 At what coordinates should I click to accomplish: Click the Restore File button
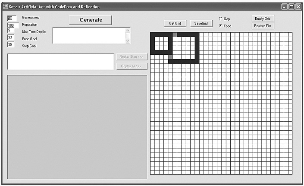tap(263, 26)
